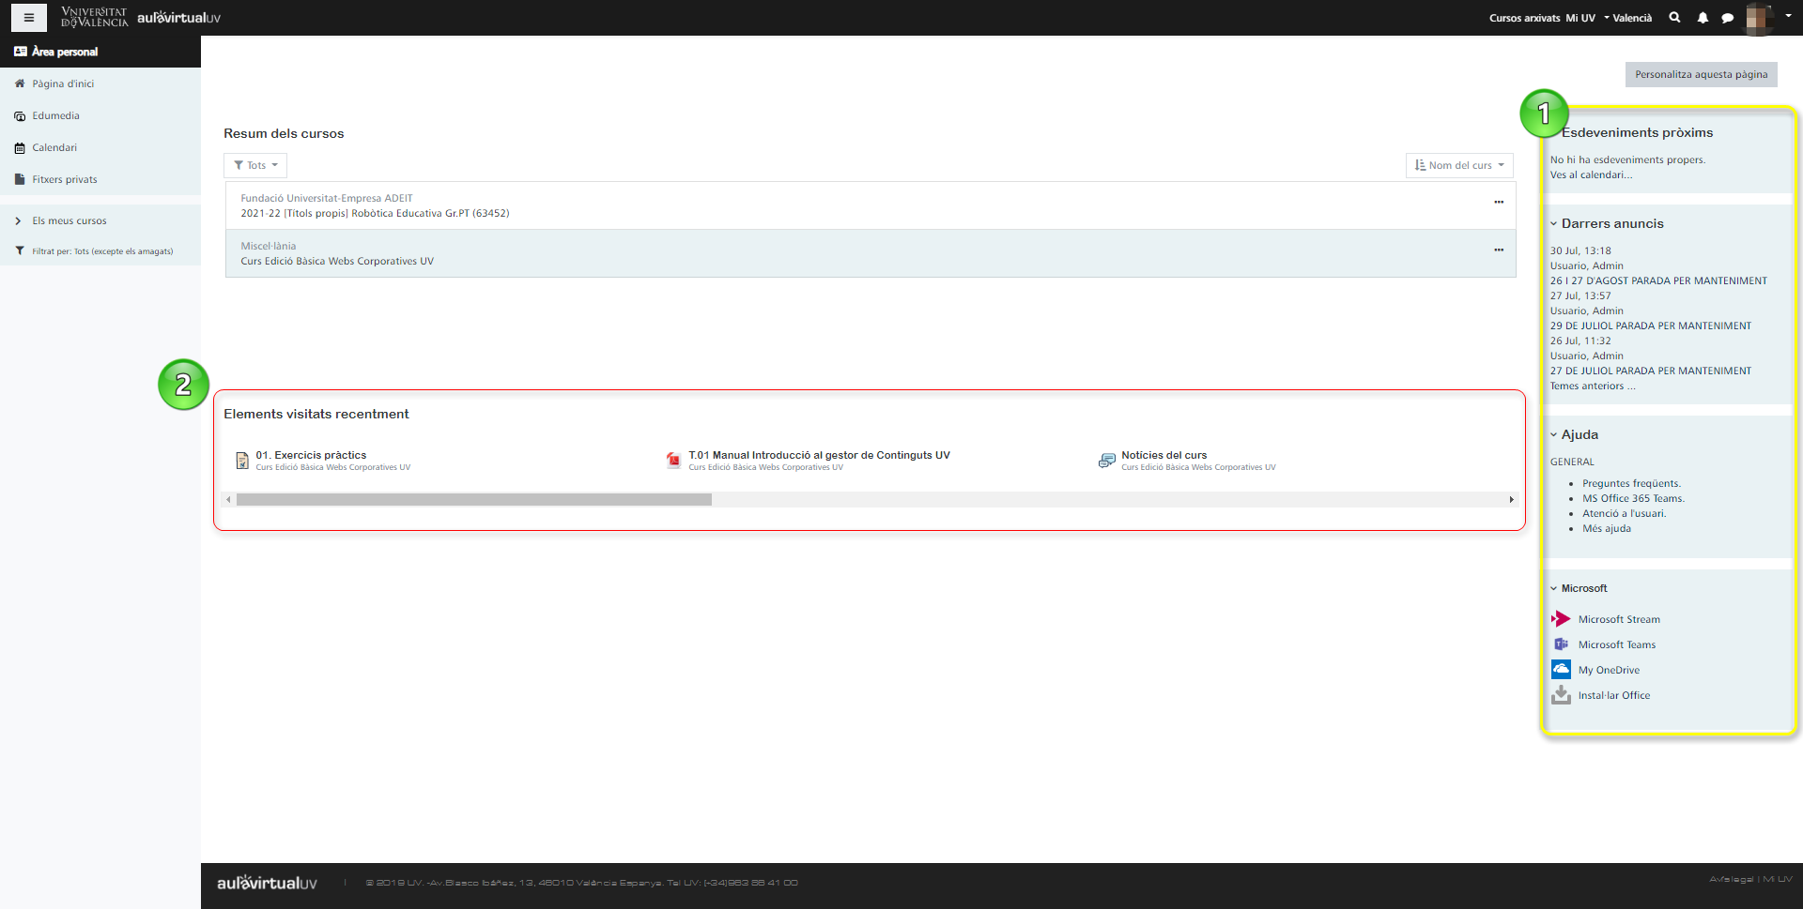Open the Robòtica Educativa course
The height and width of the screenshot is (909, 1803).
coord(375,213)
